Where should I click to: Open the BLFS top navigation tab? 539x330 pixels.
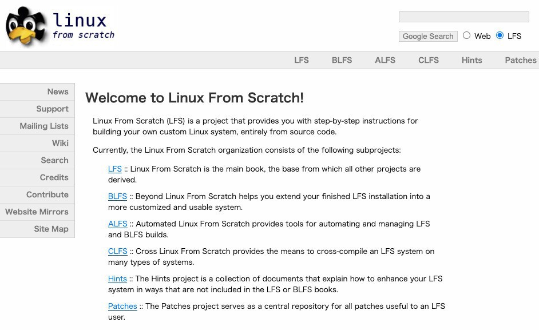coord(342,60)
